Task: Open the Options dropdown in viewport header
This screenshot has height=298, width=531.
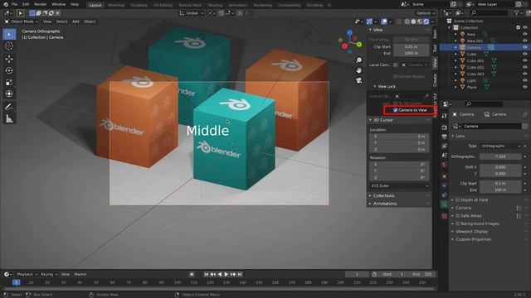Action: (426, 13)
